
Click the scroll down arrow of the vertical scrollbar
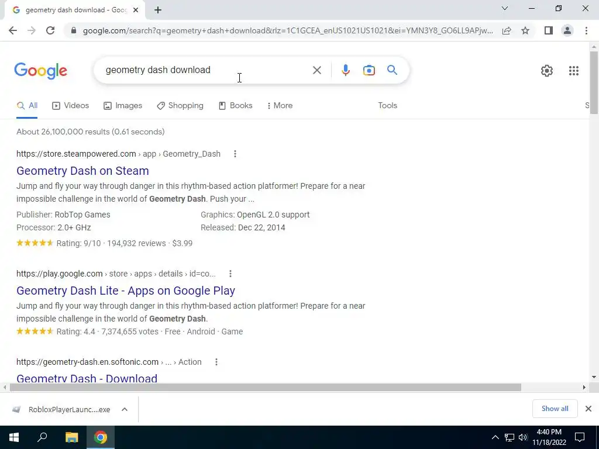pyautogui.click(x=594, y=377)
